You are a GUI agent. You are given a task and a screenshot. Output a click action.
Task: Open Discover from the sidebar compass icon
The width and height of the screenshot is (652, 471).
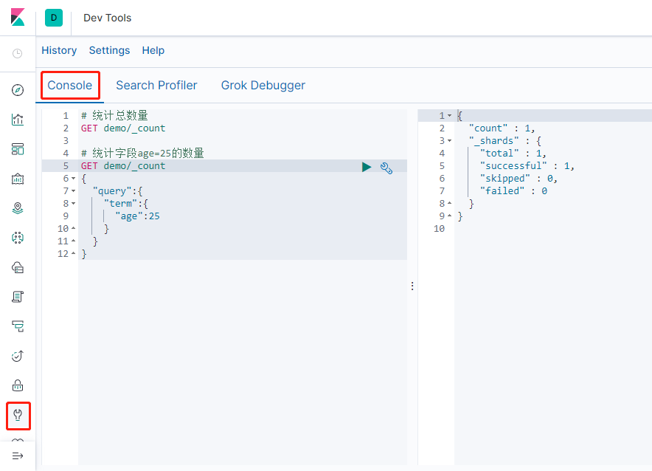click(x=18, y=90)
